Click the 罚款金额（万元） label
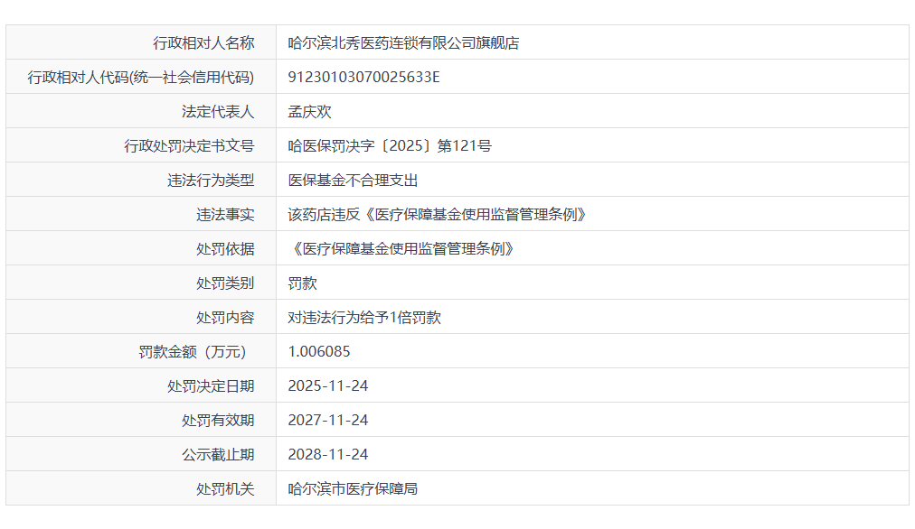 click(192, 351)
